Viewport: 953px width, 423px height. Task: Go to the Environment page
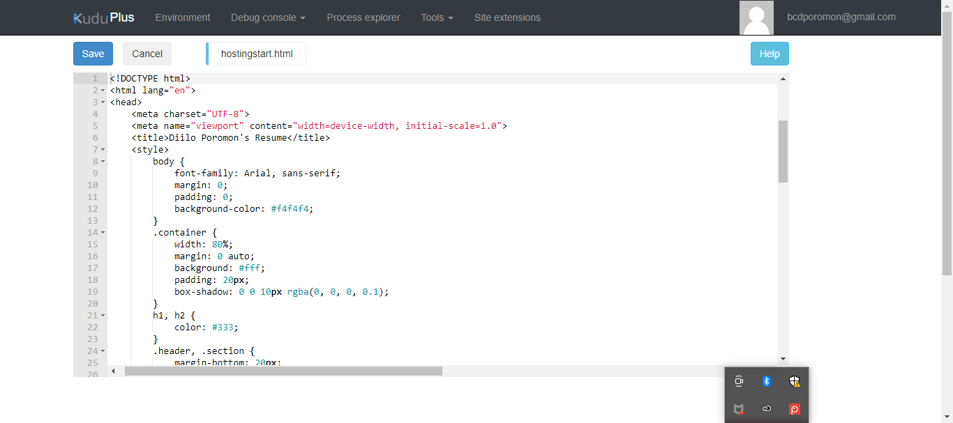click(x=183, y=17)
